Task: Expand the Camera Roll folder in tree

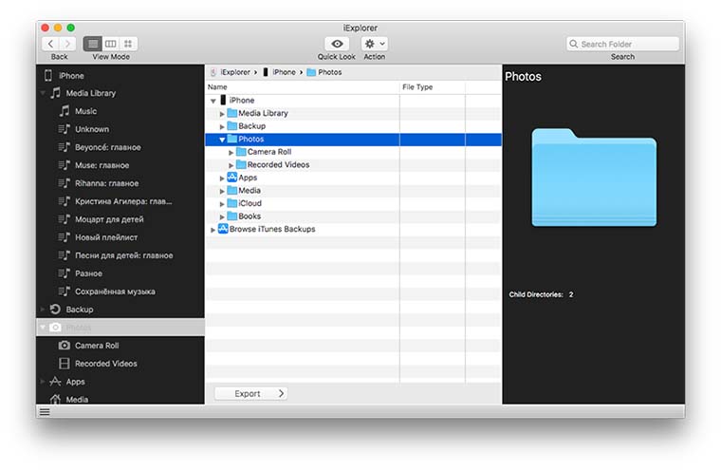Action: point(231,152)
